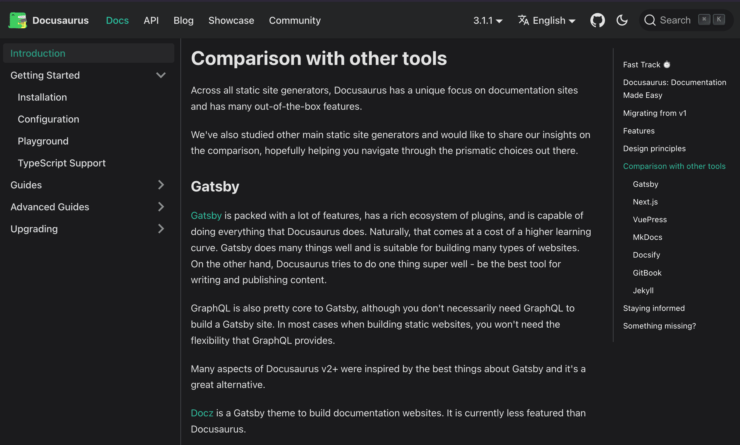Screen dimensions: 740x445
Task: Follow the Gatsby hyperlink in paragraph
Action: point(206,215)
